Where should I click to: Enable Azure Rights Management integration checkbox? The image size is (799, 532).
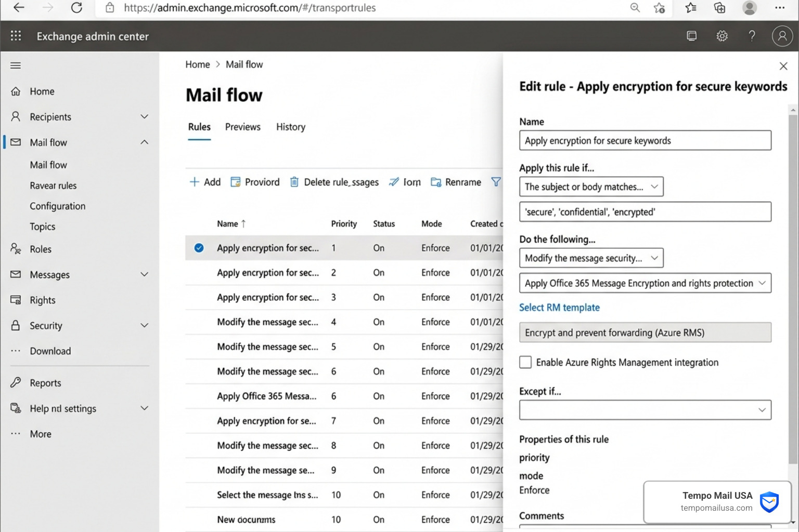(525, 362)
